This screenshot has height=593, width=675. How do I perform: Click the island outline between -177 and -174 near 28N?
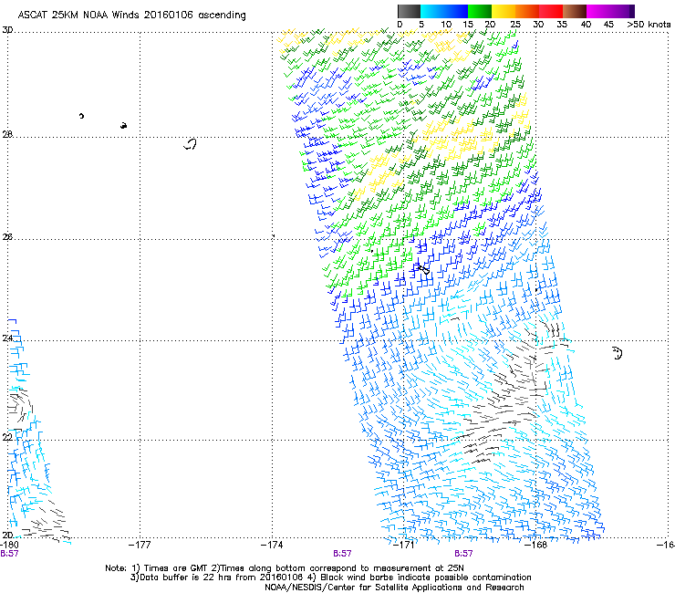tap(190, 144)
